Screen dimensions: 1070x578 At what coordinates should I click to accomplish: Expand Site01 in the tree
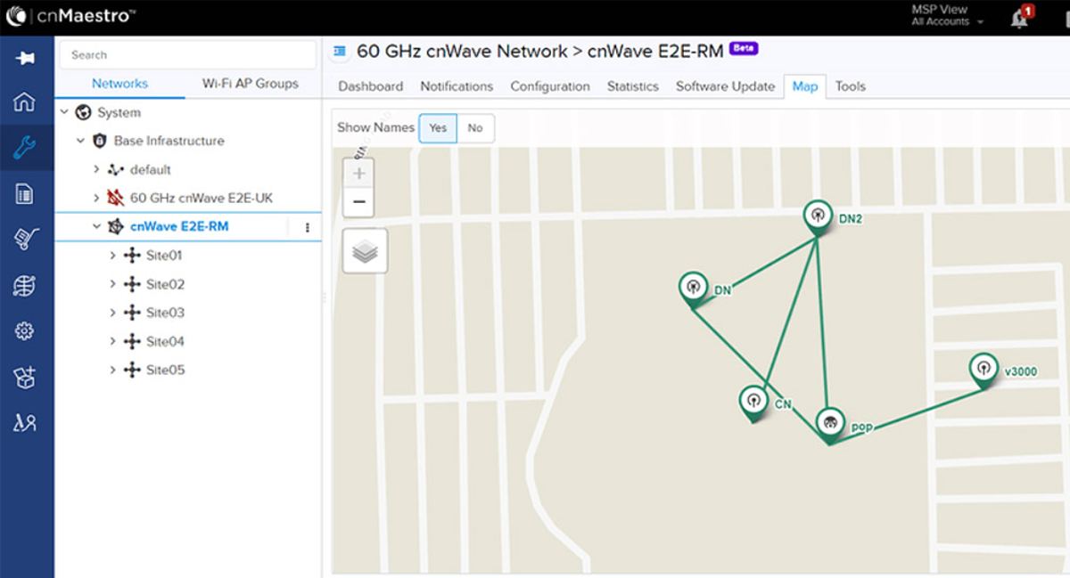[112, 256]
